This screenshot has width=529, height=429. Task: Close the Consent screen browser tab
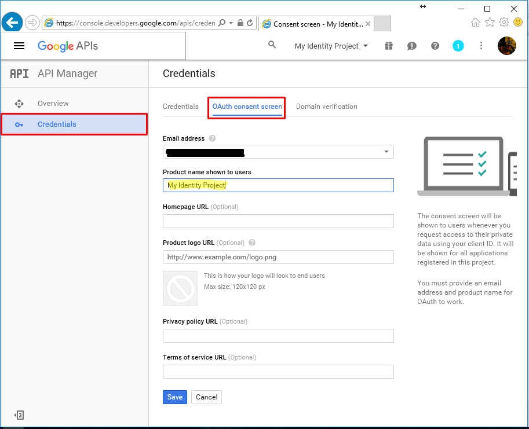[x=368, y=24]
